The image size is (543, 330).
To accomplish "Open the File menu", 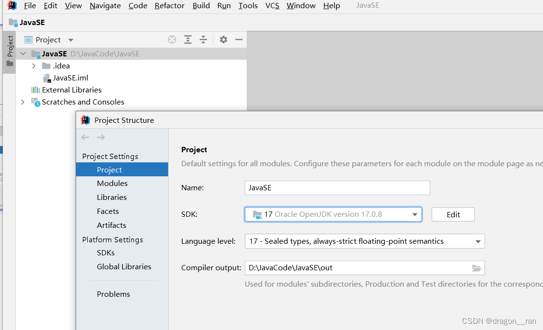I will pos(30,6).
